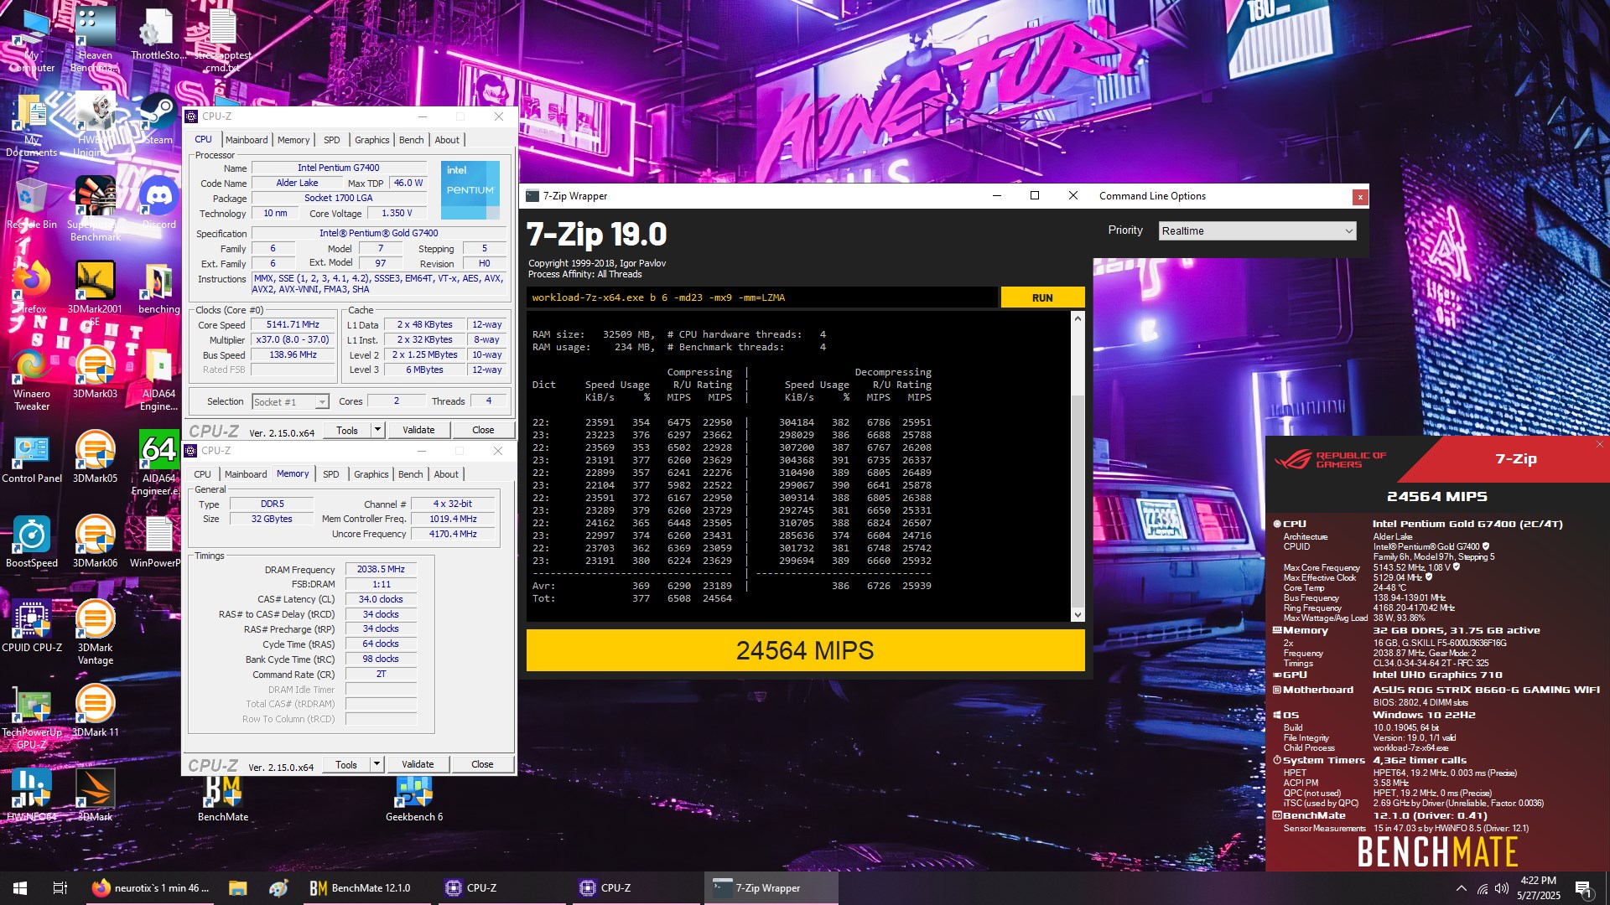This screenshot has height=905, width=1610.
Task: Click Tools button in lower CPU-Z window
Action: pos(346,764)
